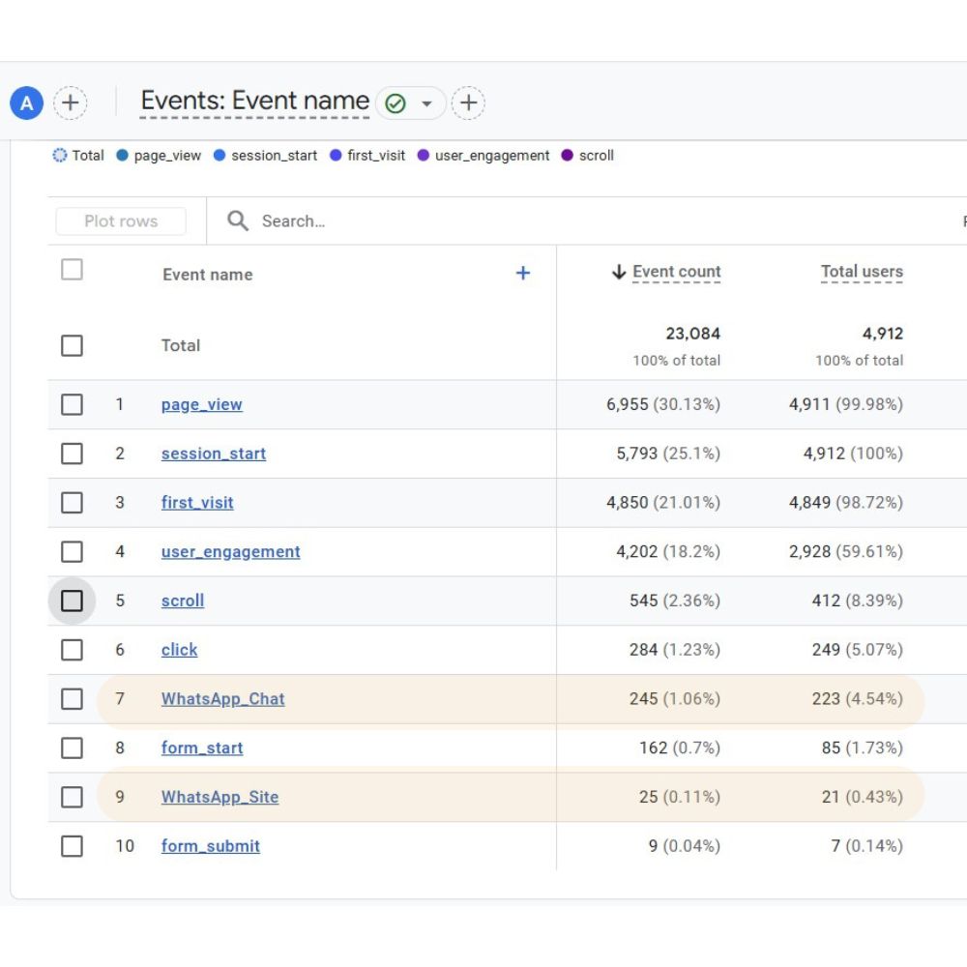Click the scroll legend color dot
The height and width of the screenshot is (967, 967).
(x=568, y=156)
